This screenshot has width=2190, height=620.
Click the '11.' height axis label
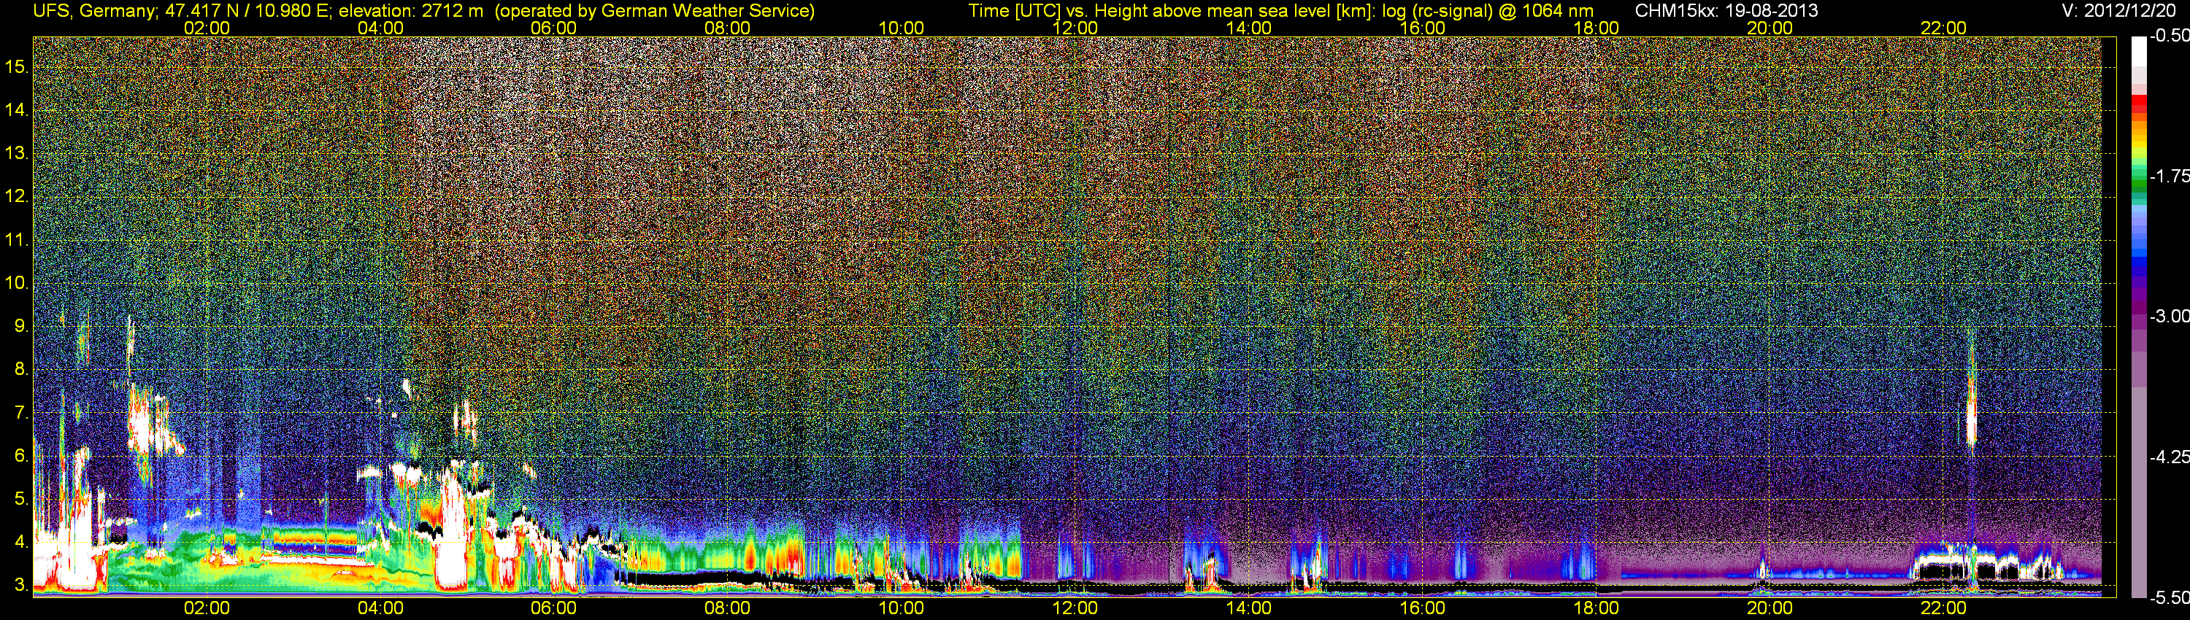click(x=17, y=239)
